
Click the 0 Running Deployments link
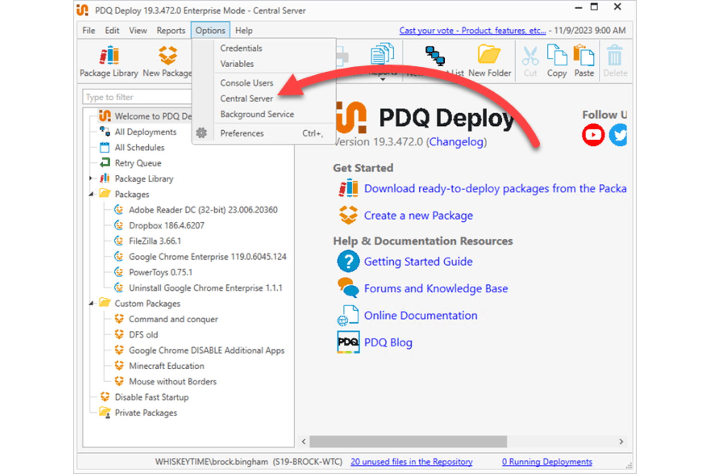pyautogui.click(x=547, y=462)
